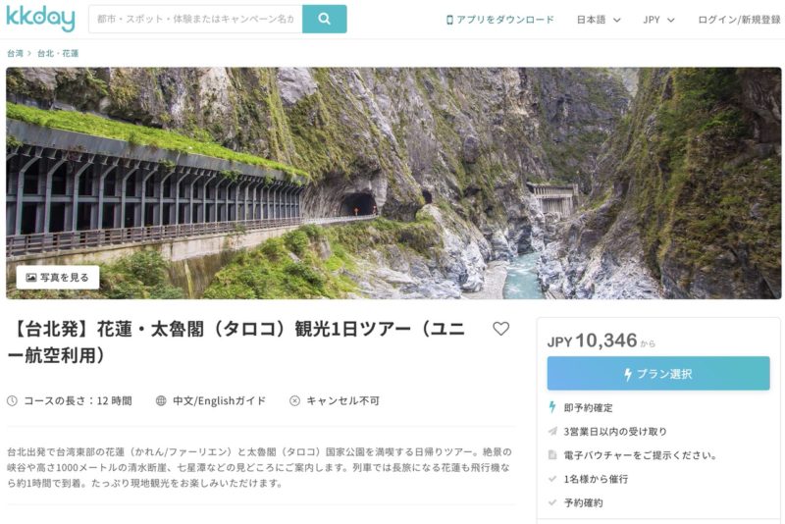Select a plan with プラン選択 button
The image size is (785, 524).
click(x=658, y=373)
